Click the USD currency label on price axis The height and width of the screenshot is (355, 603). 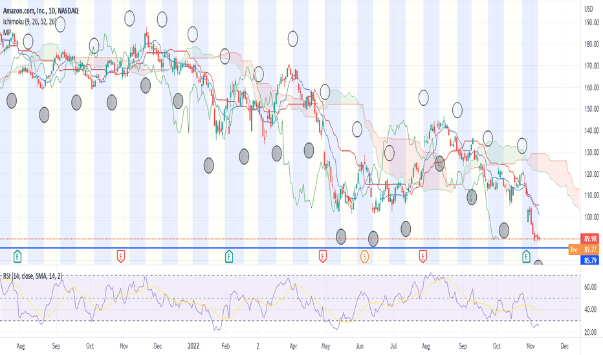pos(589,9)
